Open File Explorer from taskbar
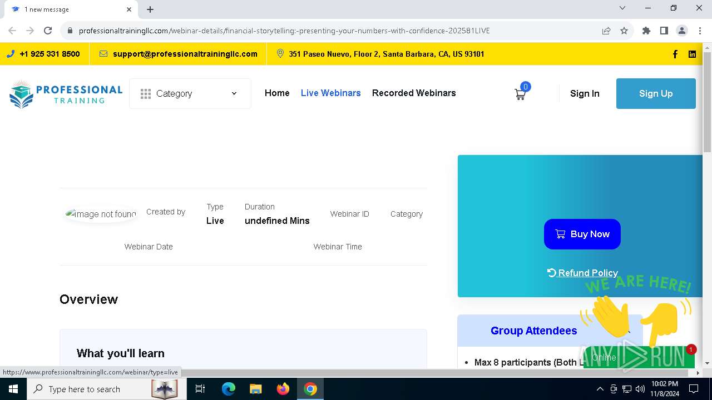The height and width of the screenshot is (400, 712). 255,389
